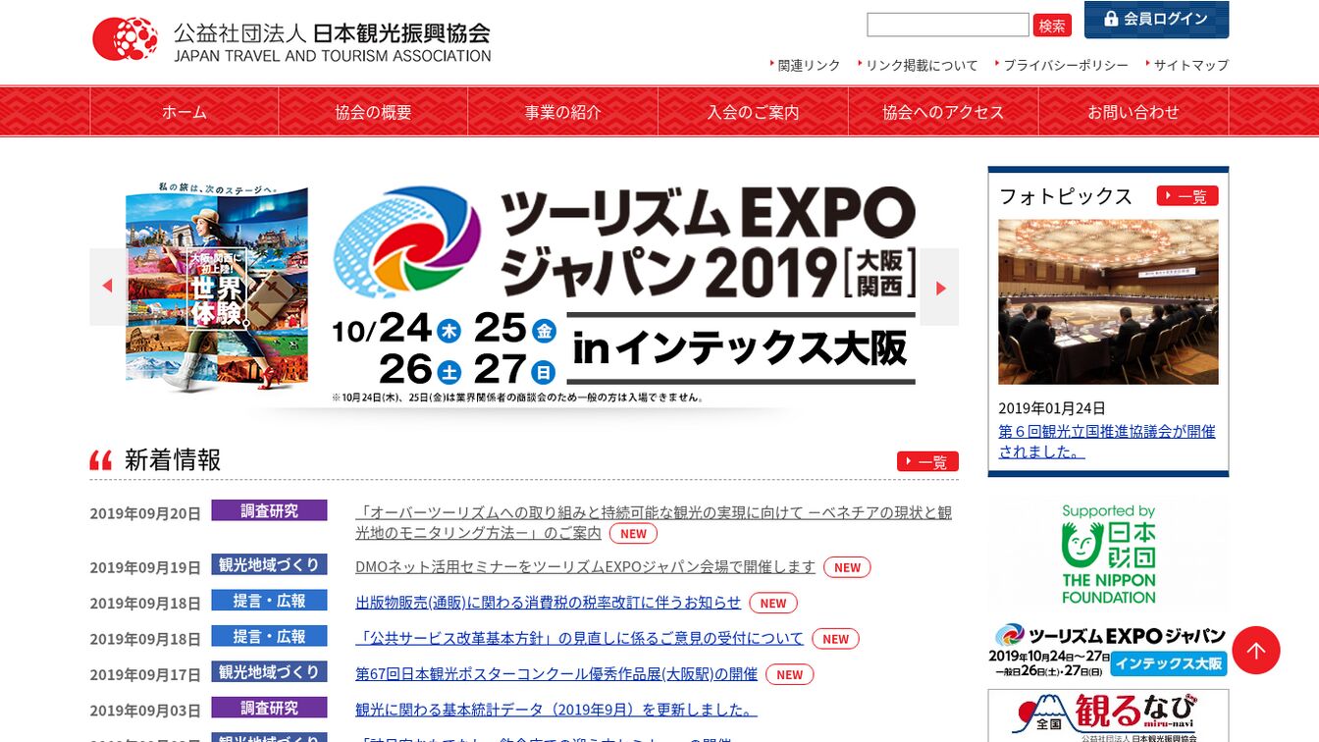
Task: Show next slide in the banner carousel
Action: click(940, 287)
